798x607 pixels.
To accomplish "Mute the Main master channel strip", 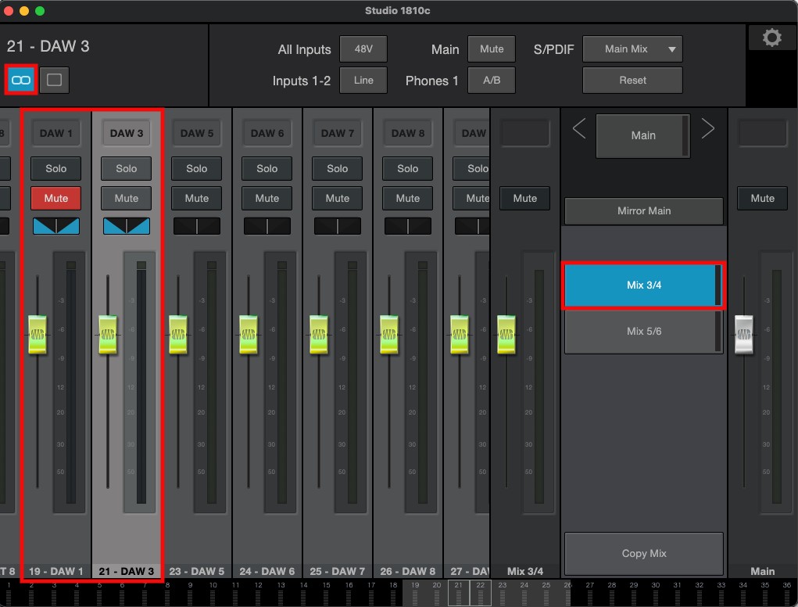I will click(762, 198).
